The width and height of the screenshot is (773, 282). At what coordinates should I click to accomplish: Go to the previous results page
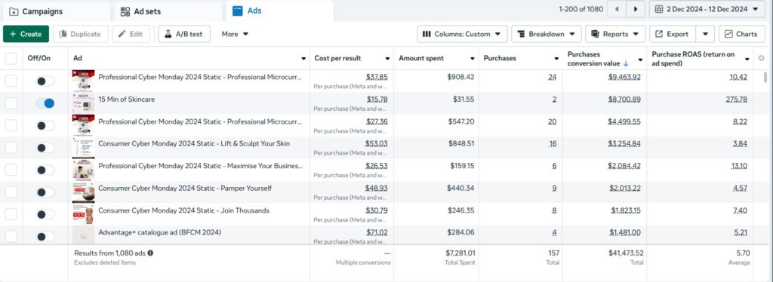(x=617, y=9)
